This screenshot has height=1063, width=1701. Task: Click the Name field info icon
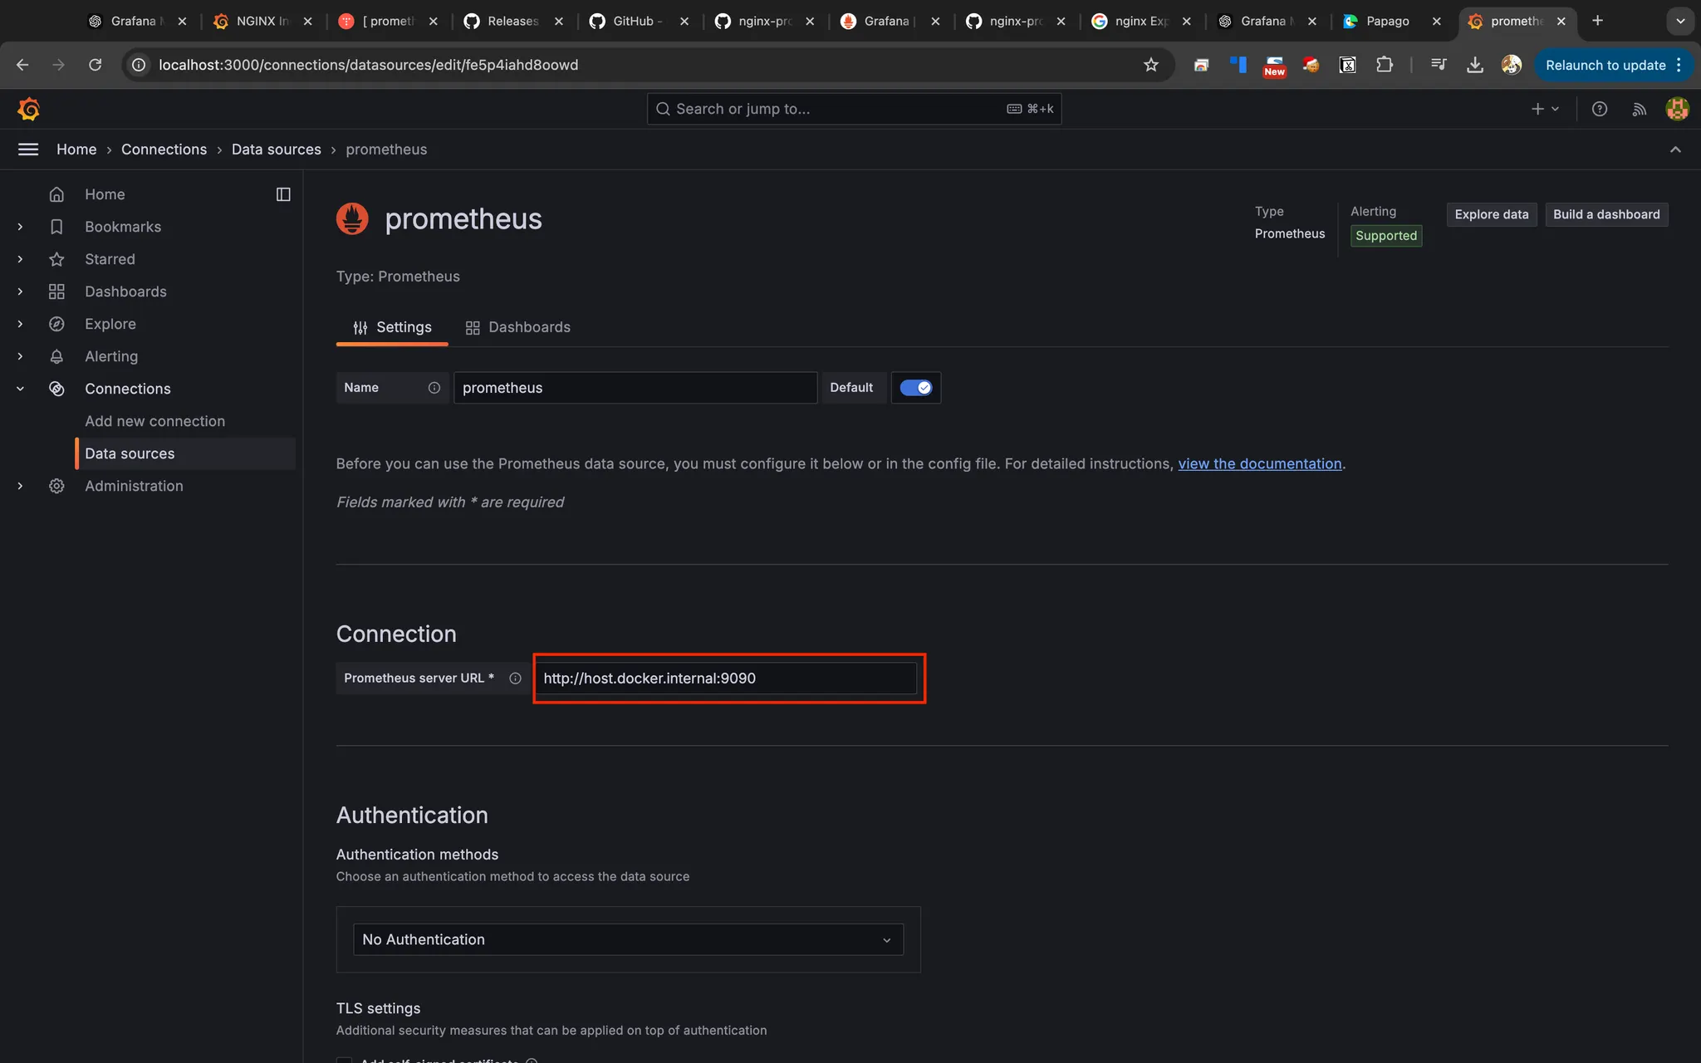point(434,388)
